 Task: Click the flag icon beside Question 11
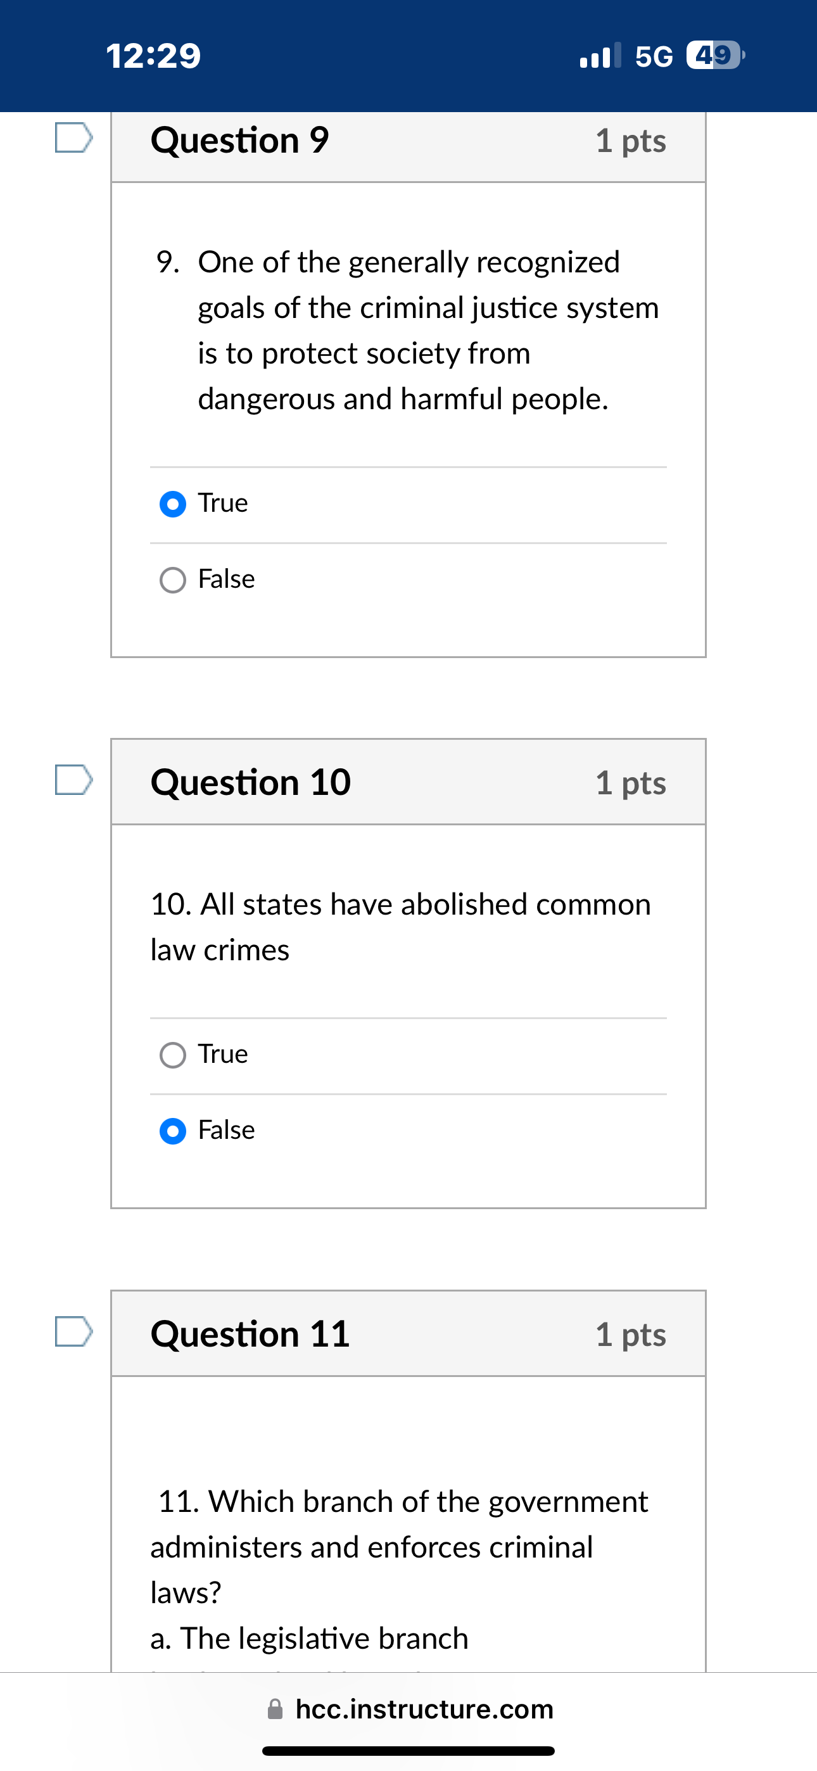coord(72,1331)
